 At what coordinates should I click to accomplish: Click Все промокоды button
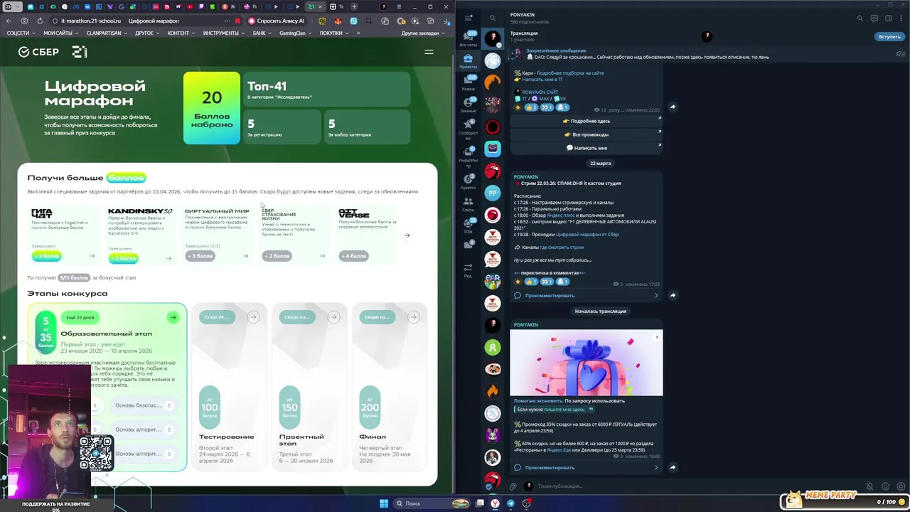click(587, 134)
